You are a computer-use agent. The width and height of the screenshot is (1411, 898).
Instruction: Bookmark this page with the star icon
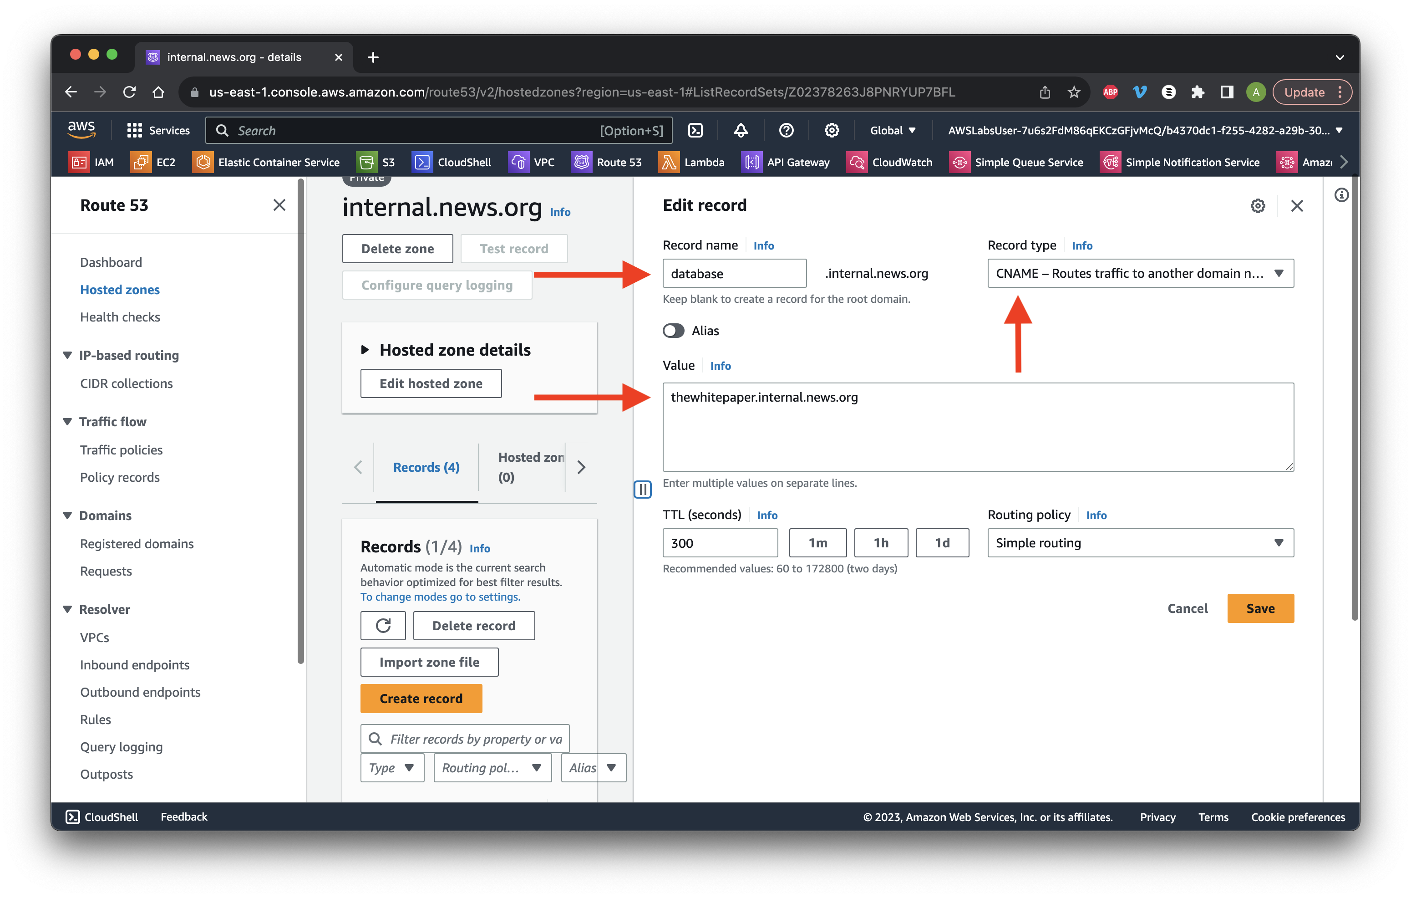(x=1073, y=92)
